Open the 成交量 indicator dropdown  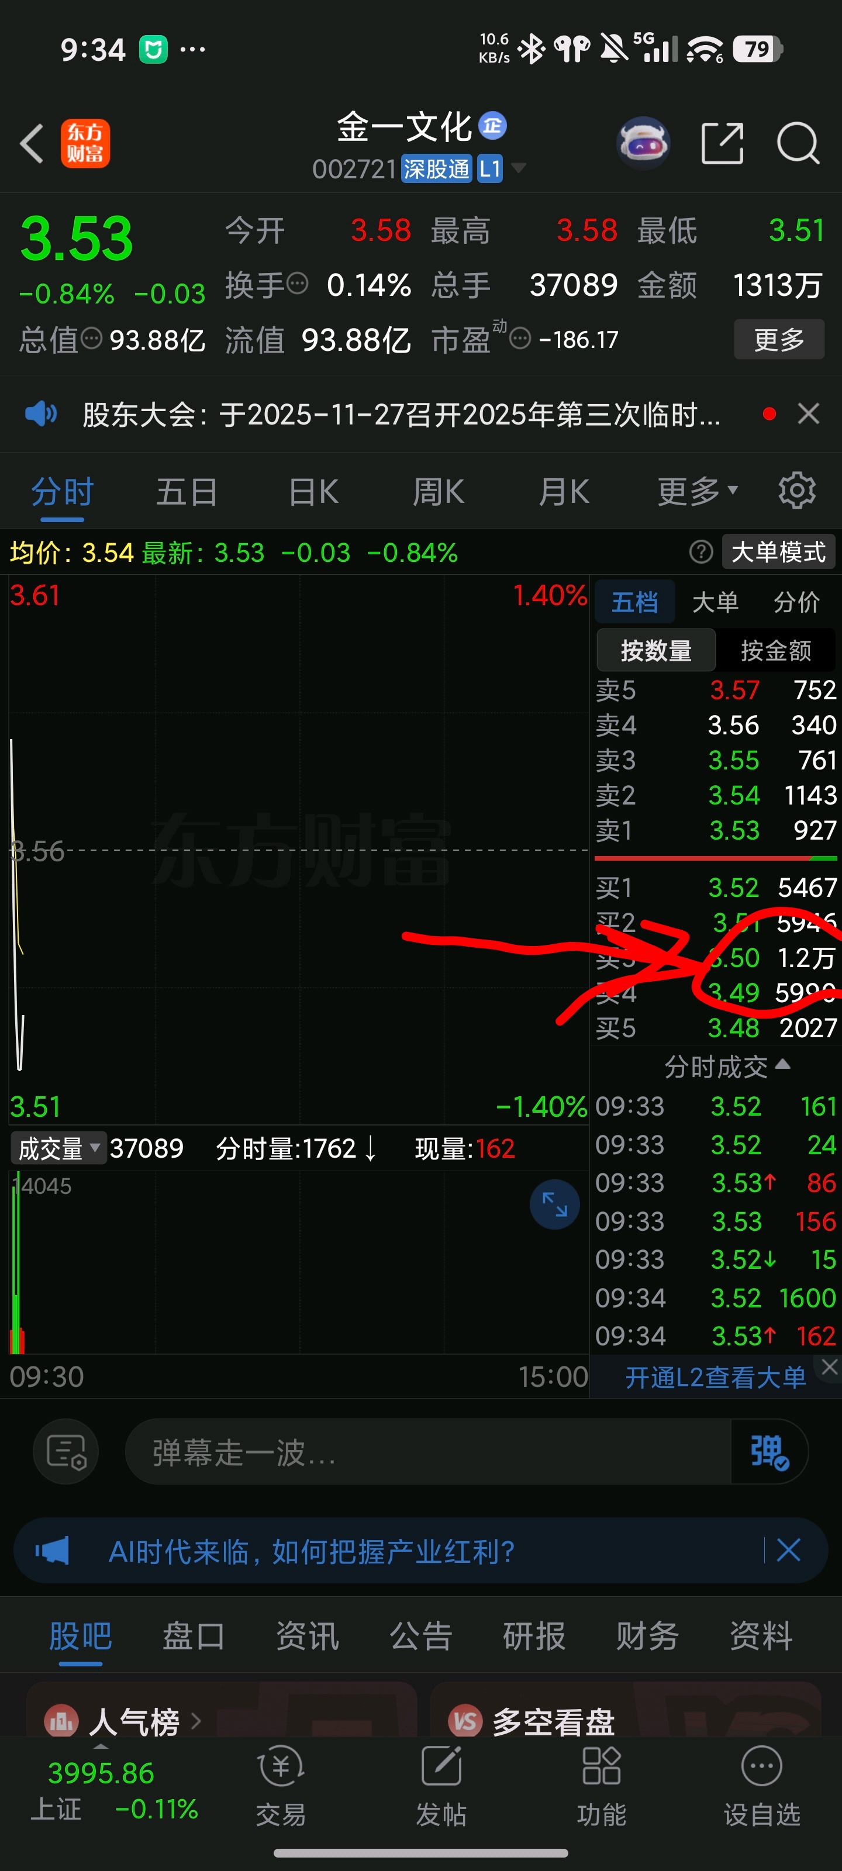[58, 1148]
